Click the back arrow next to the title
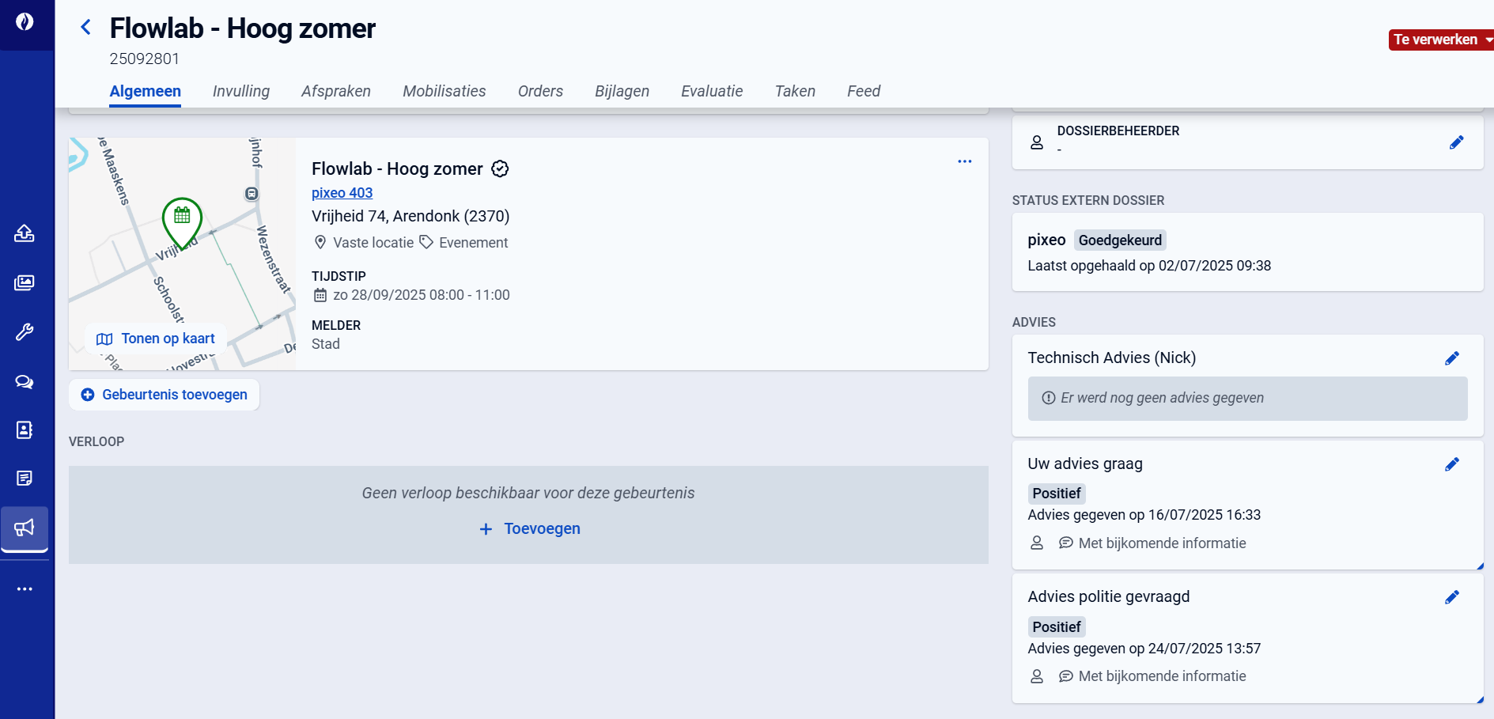Image resolution: width=1494 pixels, height=719 pixels. 85,28
